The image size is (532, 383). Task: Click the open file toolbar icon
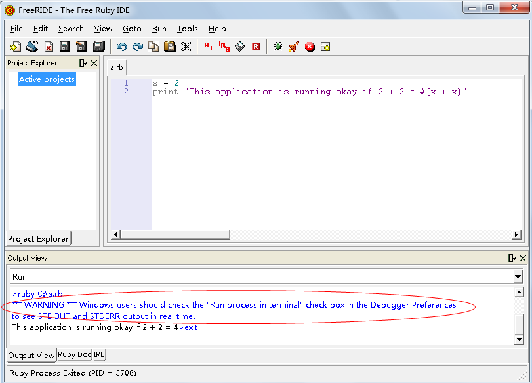click(x=32, y=46)
